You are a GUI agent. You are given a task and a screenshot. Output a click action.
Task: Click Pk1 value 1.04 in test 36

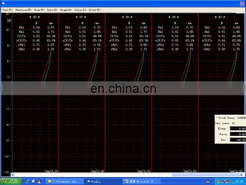[36, 27]
